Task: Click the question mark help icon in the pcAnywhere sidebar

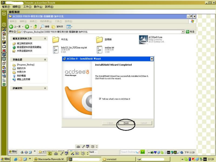Action: 4,25
